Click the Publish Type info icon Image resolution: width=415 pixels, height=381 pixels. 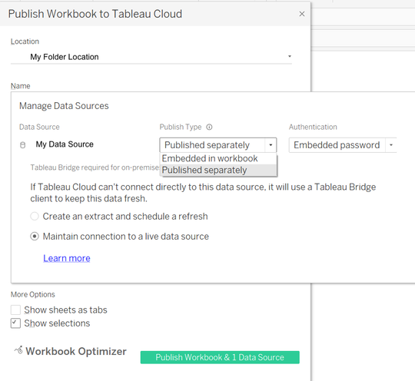point(209,127)
